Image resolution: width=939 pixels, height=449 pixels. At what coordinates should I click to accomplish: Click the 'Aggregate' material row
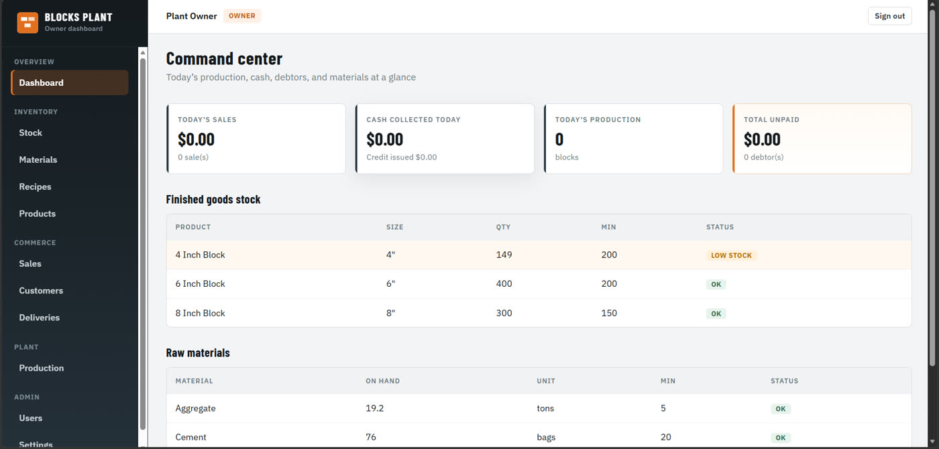pyautogui.click(x=539, y=408)
